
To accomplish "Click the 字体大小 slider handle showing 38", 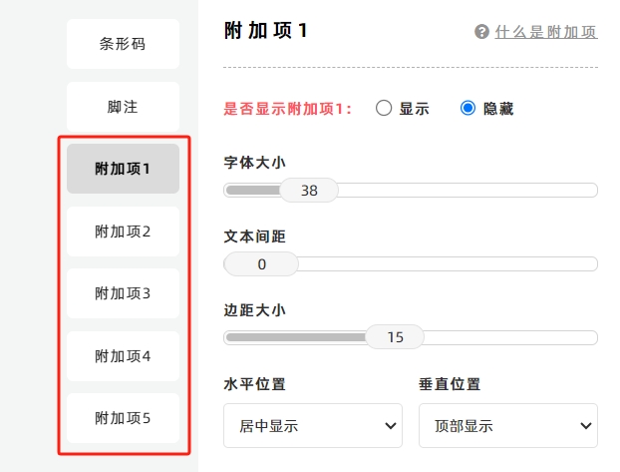I will [x=309, y=190].
